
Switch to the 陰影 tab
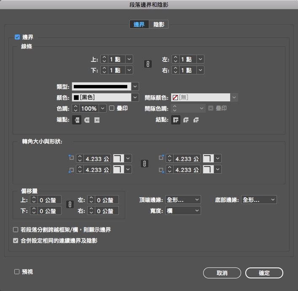click(x=159, y=24)
